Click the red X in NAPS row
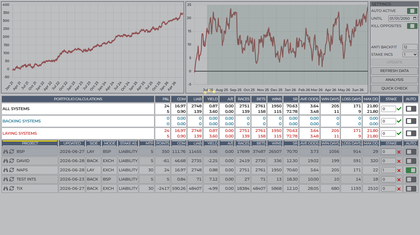Viewport: 420px width, 235px height. (x=399, y=170)
